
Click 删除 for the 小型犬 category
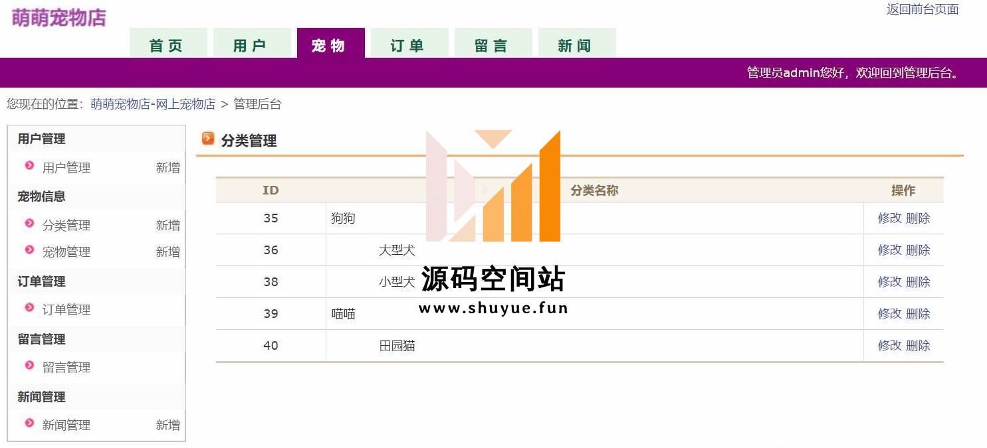coord(918,282)
